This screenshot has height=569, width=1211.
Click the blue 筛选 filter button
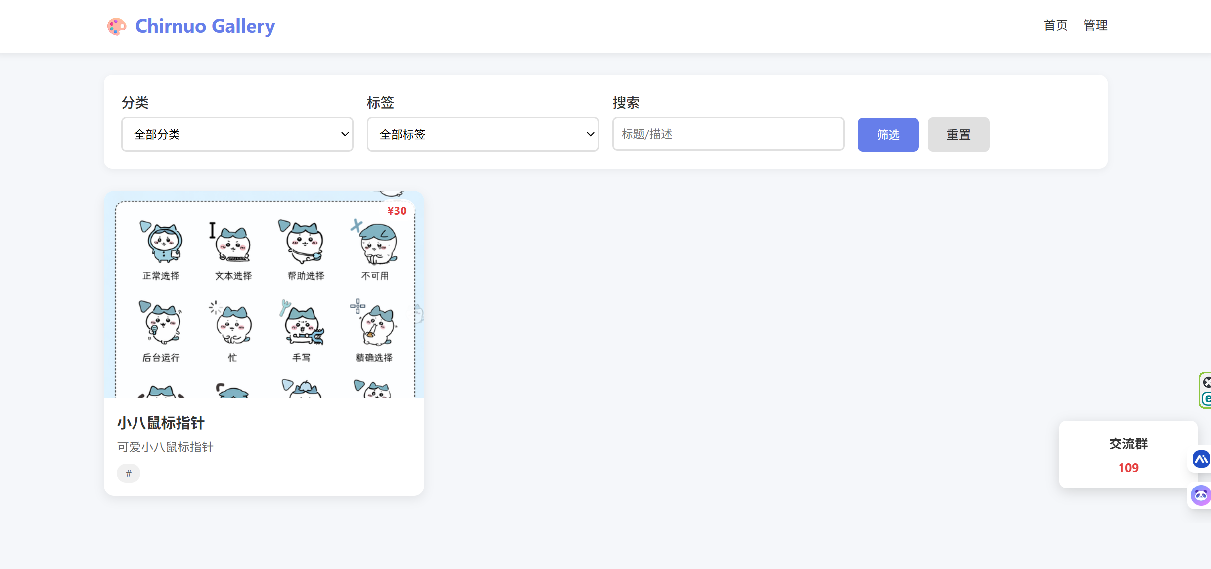coord(888,134)
